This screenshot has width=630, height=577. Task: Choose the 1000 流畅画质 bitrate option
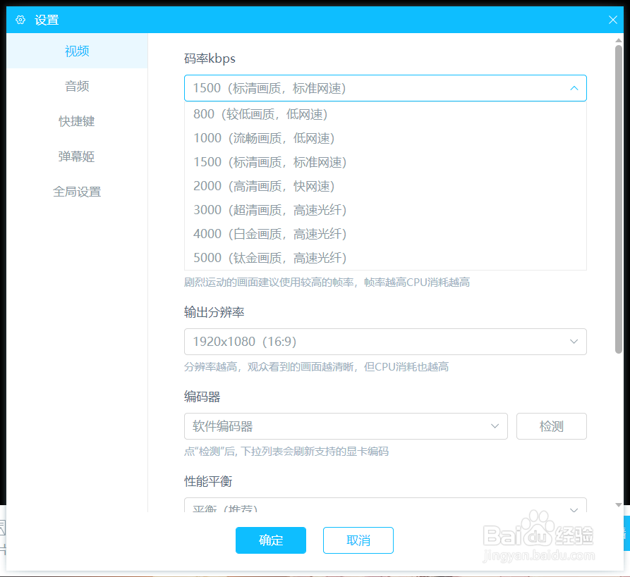point(261,137)
